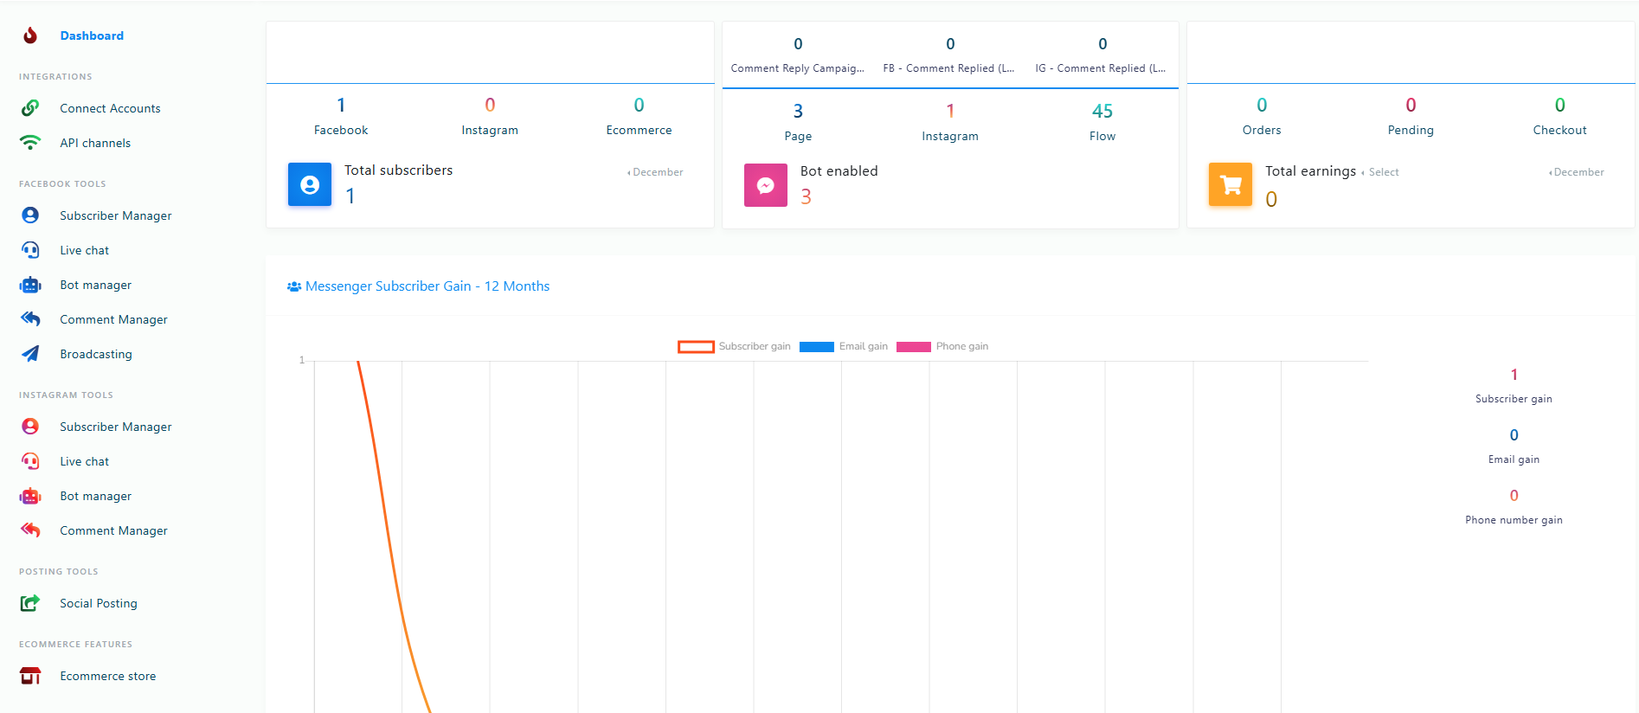Click the Comment Reply Campaign stat

[x=798, y=55]
